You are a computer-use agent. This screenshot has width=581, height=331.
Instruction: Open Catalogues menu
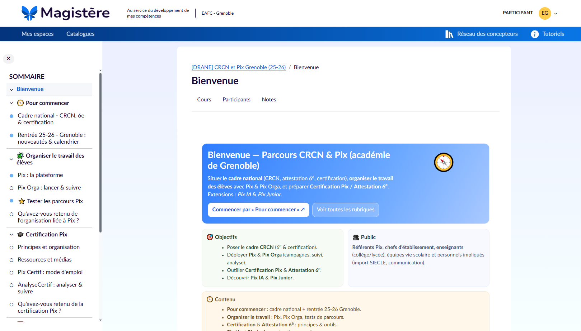coord(80,34)
